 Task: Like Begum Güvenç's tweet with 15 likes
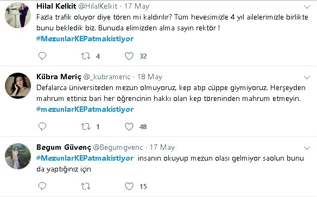tap(129, 186)
